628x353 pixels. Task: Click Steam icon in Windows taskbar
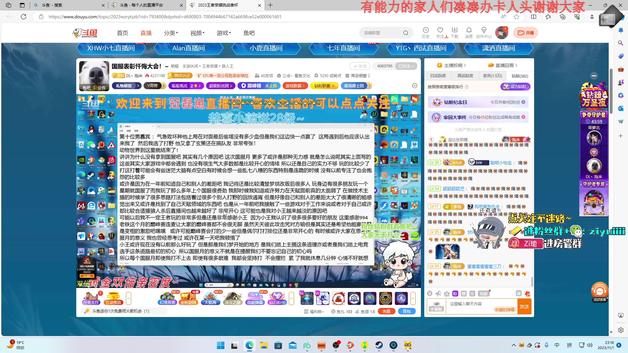coord(379,345)
